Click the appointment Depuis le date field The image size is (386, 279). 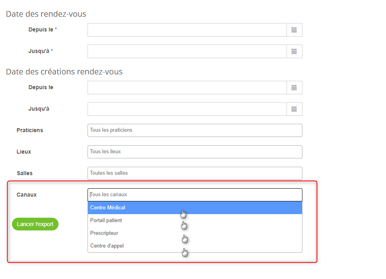point(187,30)
